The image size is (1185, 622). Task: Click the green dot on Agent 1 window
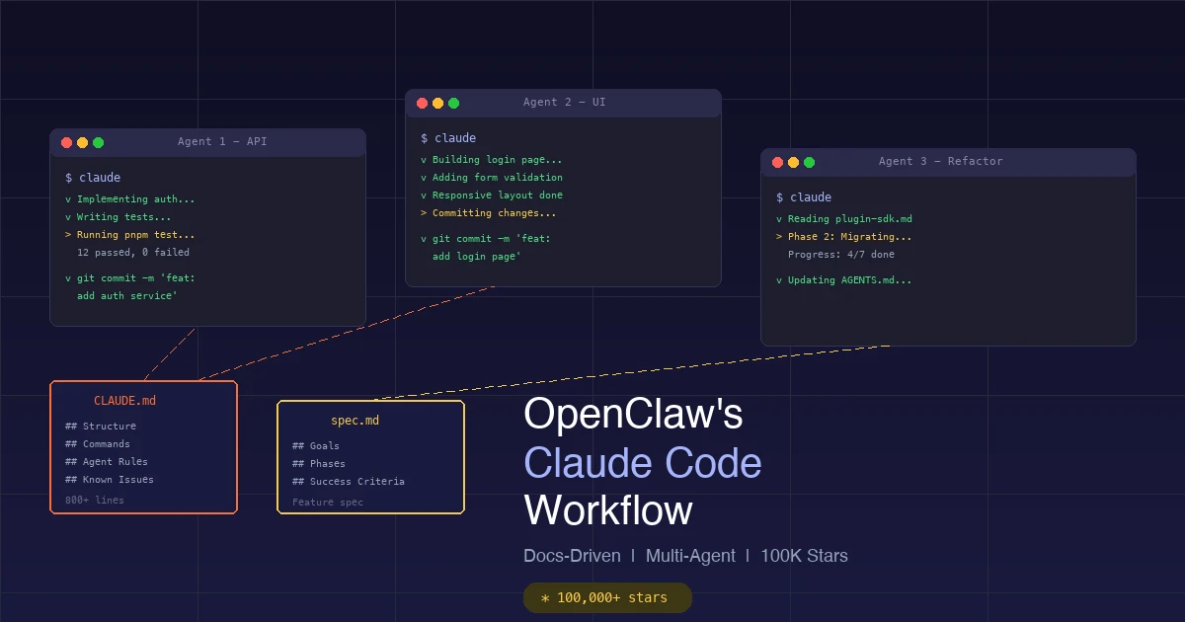pos(99,141)
